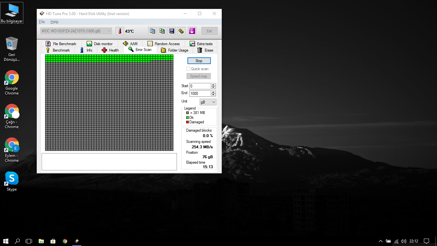Viewport: 437px width, 246px height.
Task: Click the HD Tune taskbar icon
Action: pos(77,241)
